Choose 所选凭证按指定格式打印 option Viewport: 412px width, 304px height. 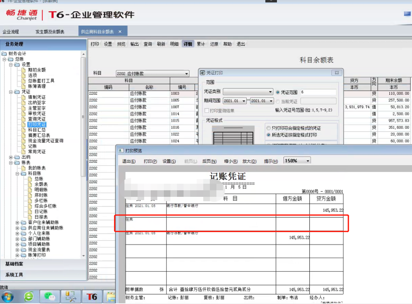269,135
